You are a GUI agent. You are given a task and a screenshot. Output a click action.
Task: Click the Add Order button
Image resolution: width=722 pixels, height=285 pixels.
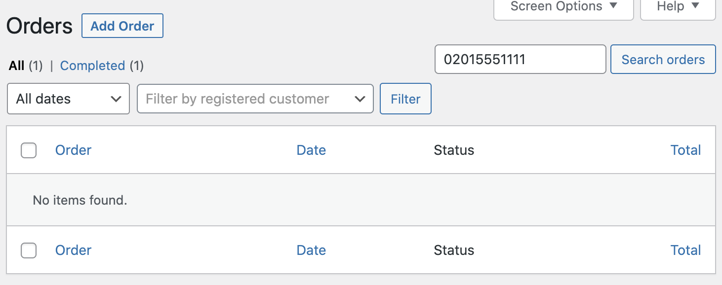[122, 26]
